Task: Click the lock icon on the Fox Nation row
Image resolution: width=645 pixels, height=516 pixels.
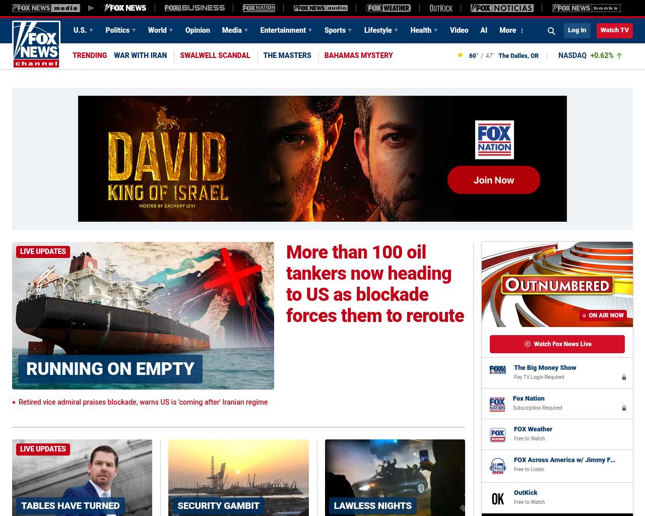Action: (624, 408)
